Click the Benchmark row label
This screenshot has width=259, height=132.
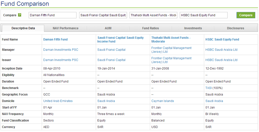point(10,88)
